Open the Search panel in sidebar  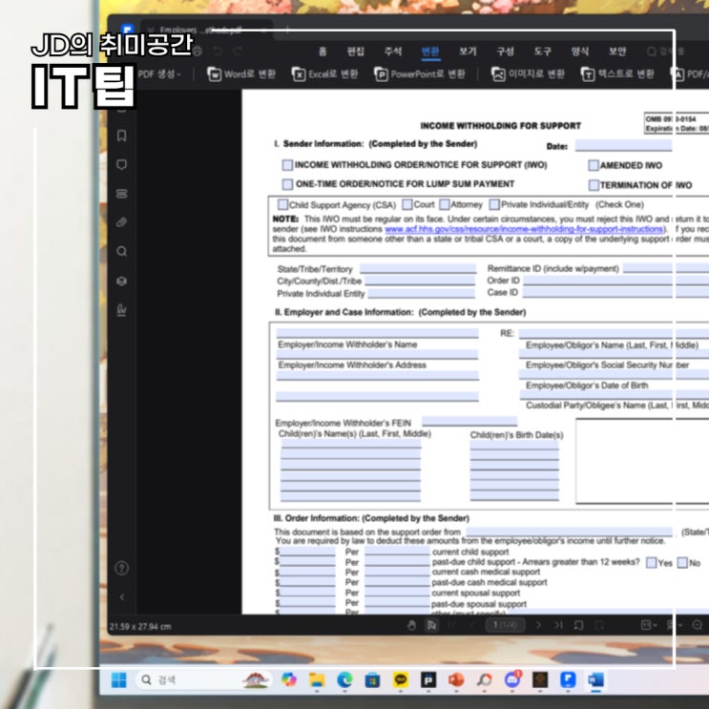tap(121, 252)
